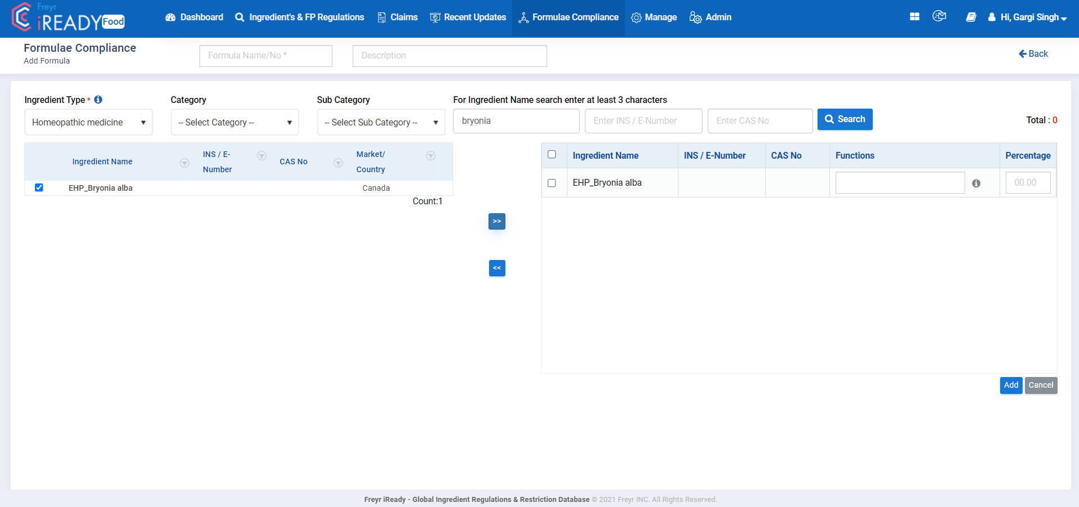
Task: Click the >> arrow to move ingredient right
Action: pyautogui.click(x=496, y=221)
